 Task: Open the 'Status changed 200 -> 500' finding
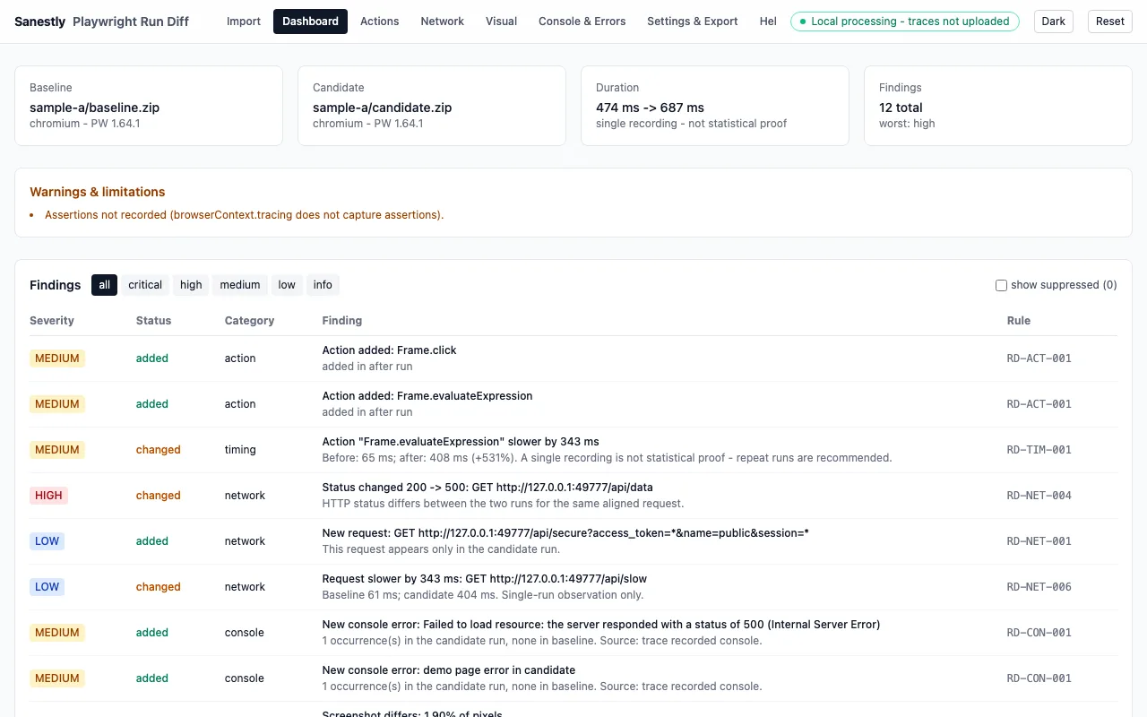(x=573, y=496)
